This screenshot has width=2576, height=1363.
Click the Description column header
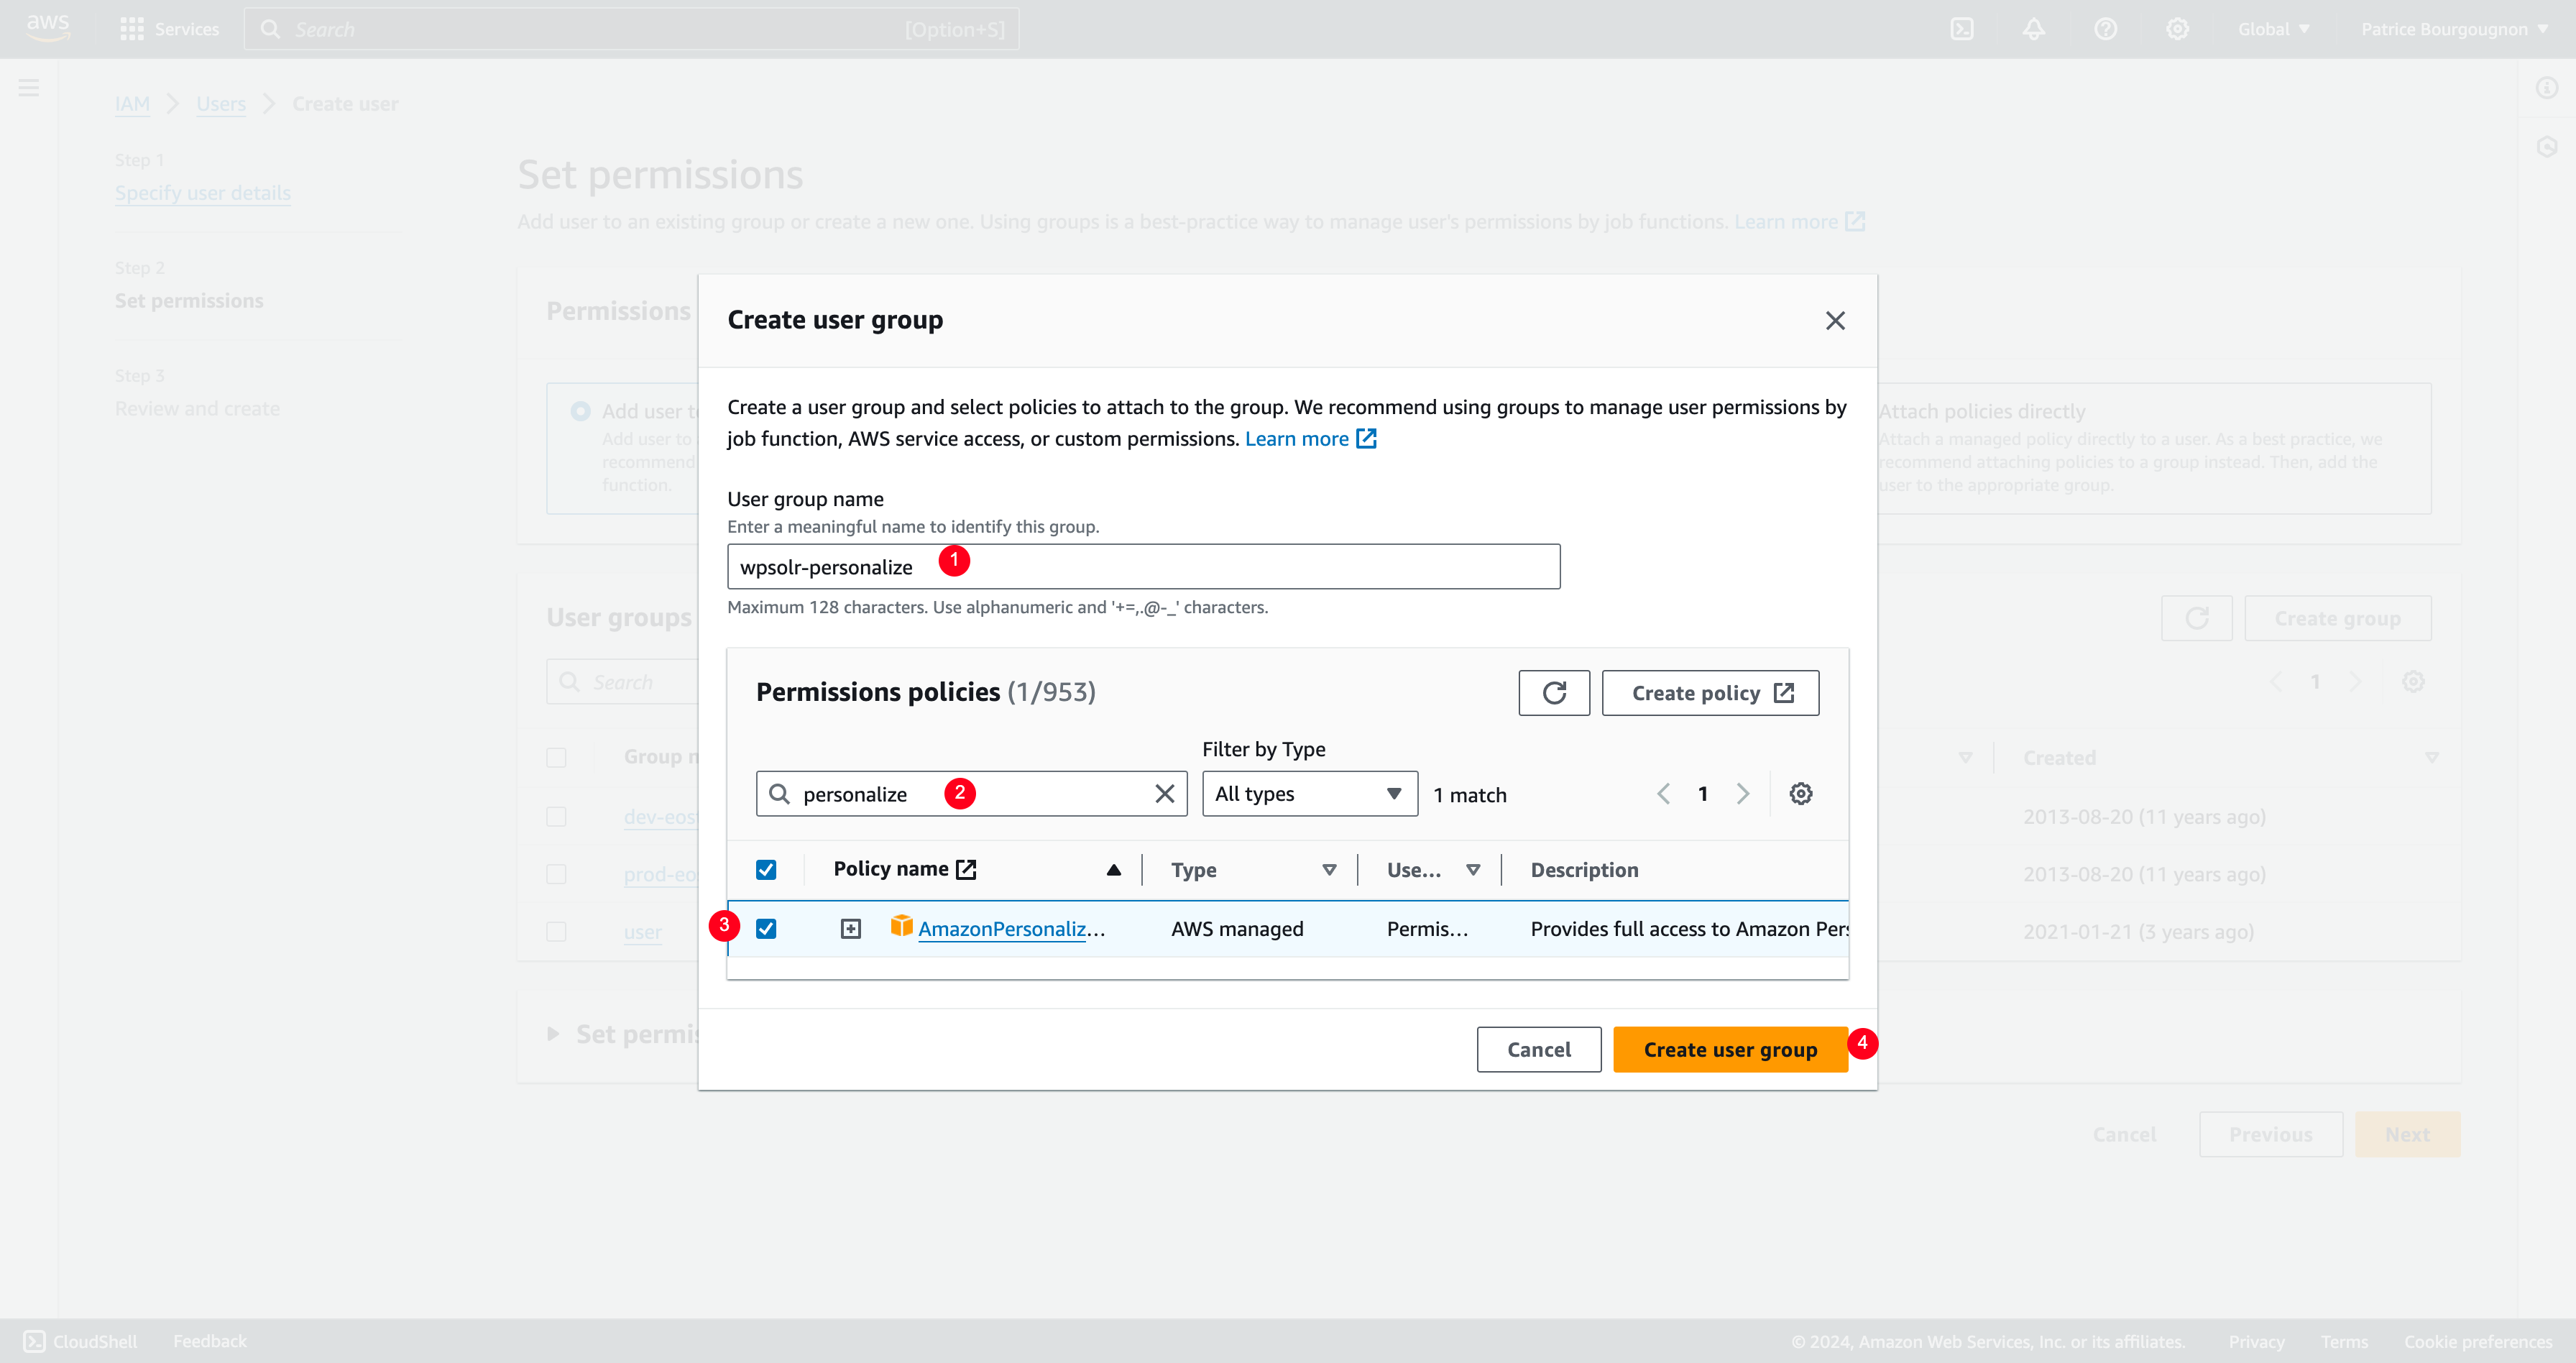[1584, 870]
